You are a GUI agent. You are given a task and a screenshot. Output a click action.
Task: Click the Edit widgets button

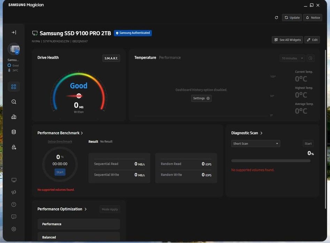(x=312, y=40)
